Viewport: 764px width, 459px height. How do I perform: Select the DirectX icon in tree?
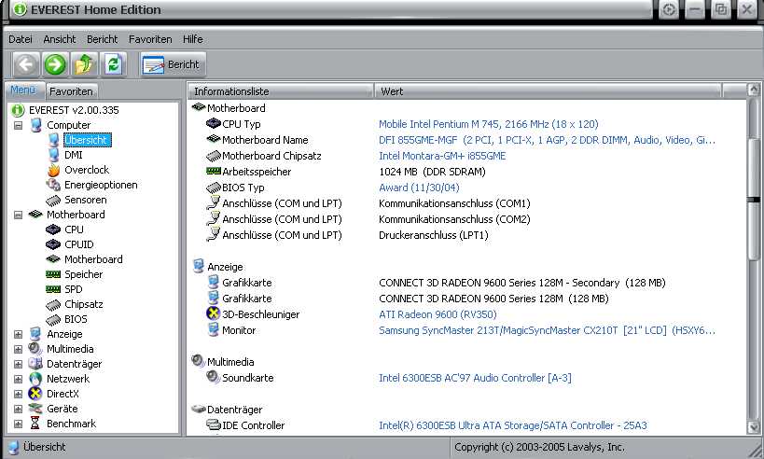[x=35, y=394]
